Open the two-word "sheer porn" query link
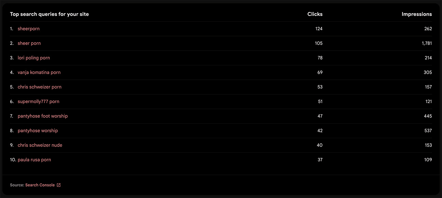The width and height of the screenshot is (442, 198). click(x=29, y=43)
